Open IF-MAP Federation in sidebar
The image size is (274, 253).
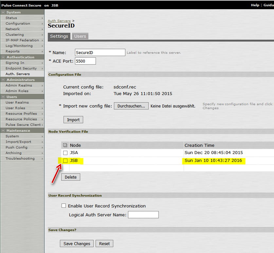point(22,40)
